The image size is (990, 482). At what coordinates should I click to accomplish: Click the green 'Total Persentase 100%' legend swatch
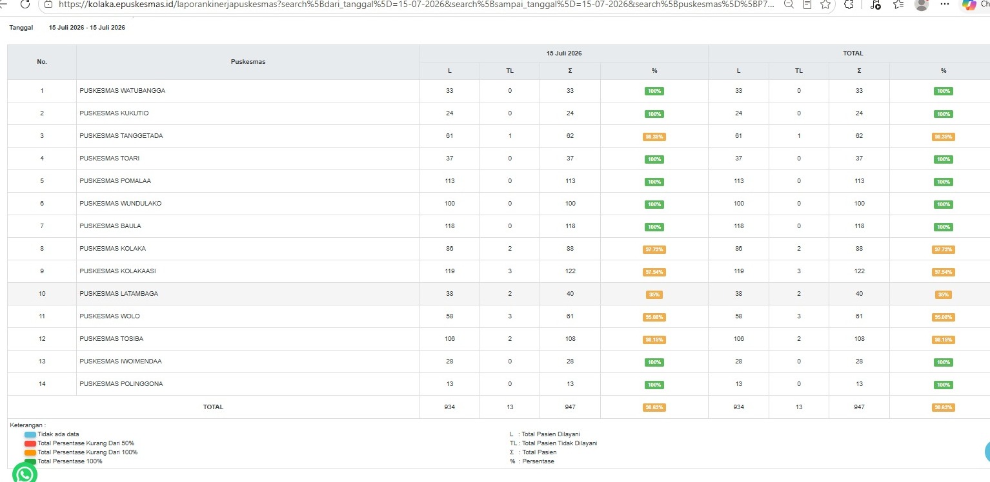coord(30,461)
